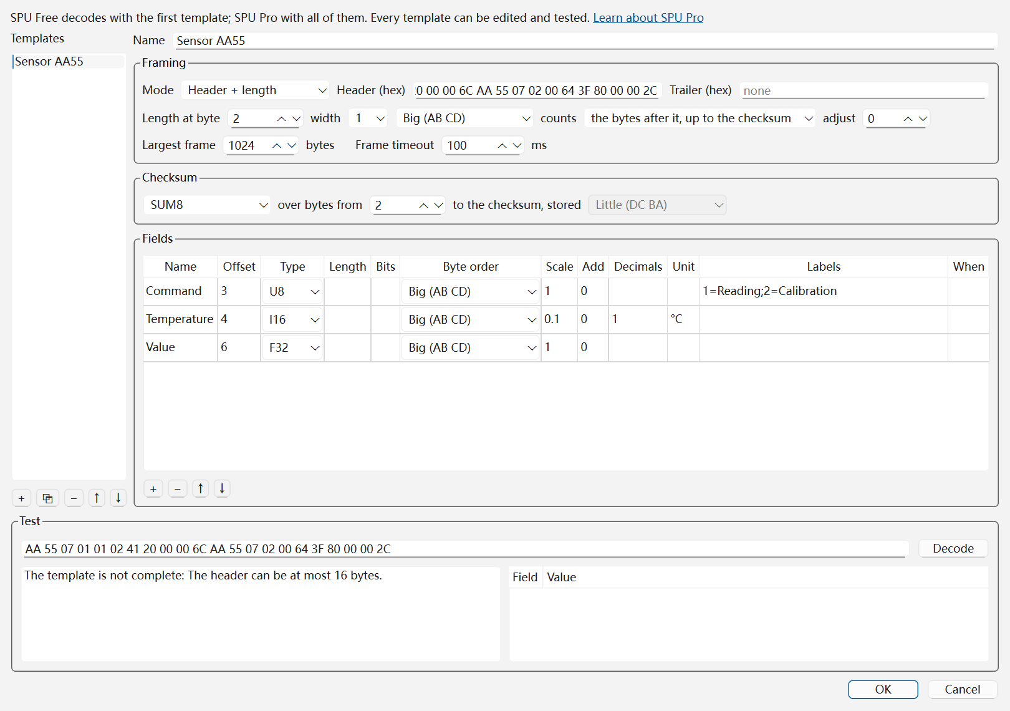Image resolution: width=1010 pixels, height=711 pixels.
Task: Edit the template Name field
Action: (585, 41)
